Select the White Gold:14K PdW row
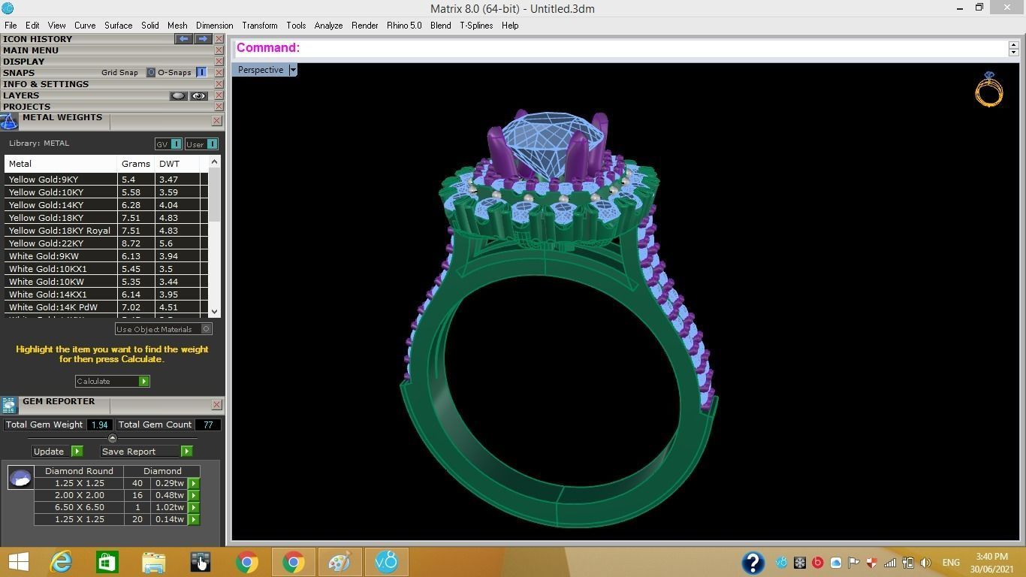1026x577 pixels. click(x=106, y=307)
